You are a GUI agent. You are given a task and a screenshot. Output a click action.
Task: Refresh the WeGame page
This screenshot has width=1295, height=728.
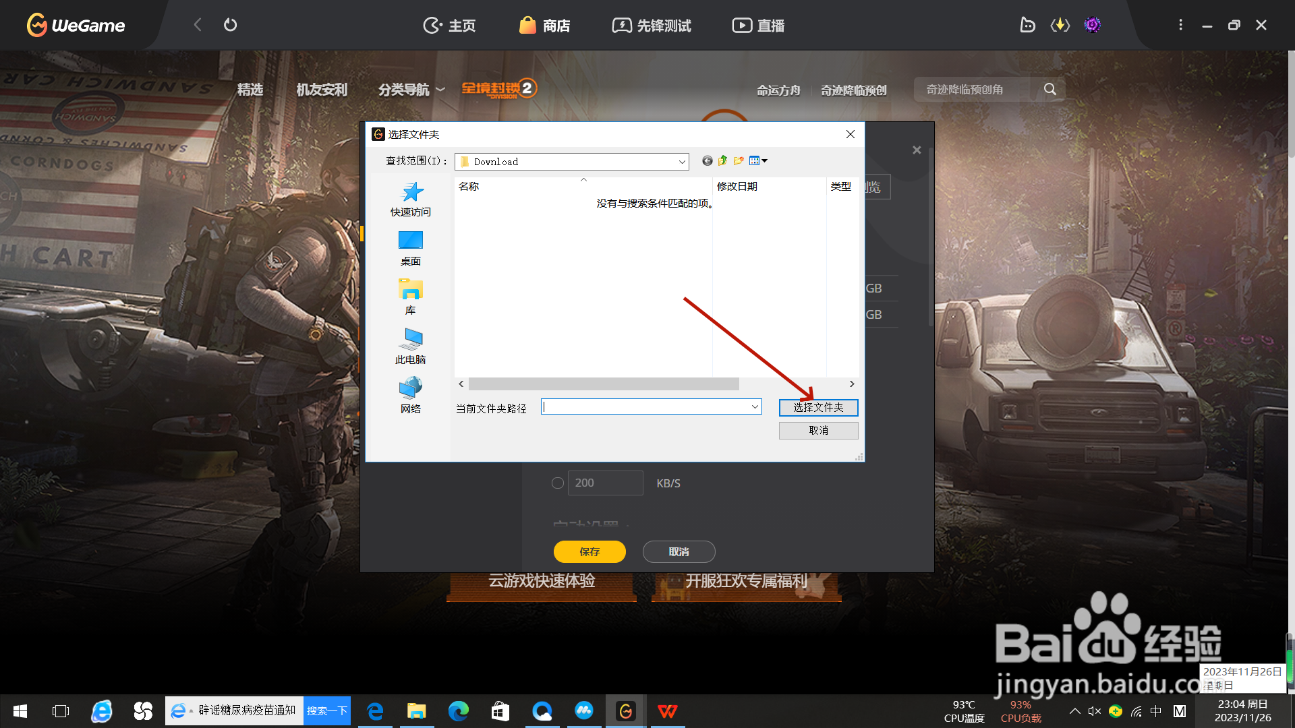pos(230,25)
